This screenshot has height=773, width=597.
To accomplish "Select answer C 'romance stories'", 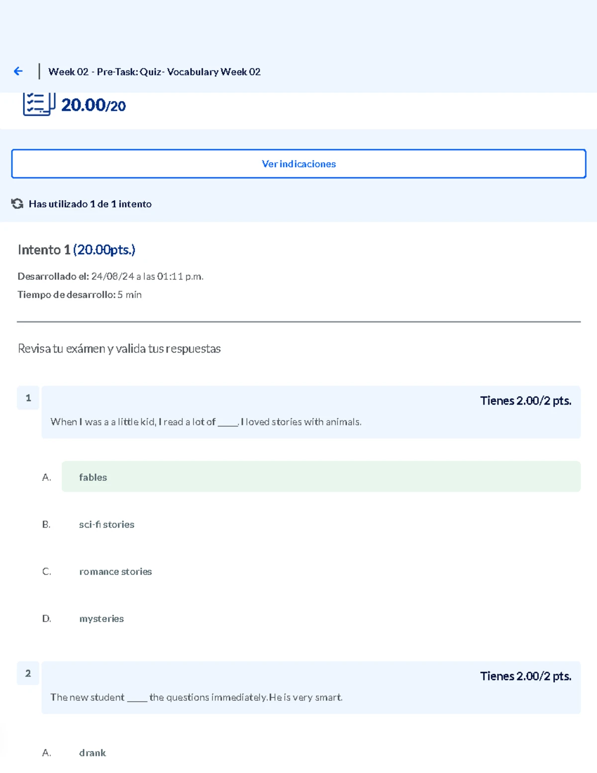I will [x=115, y=571].
